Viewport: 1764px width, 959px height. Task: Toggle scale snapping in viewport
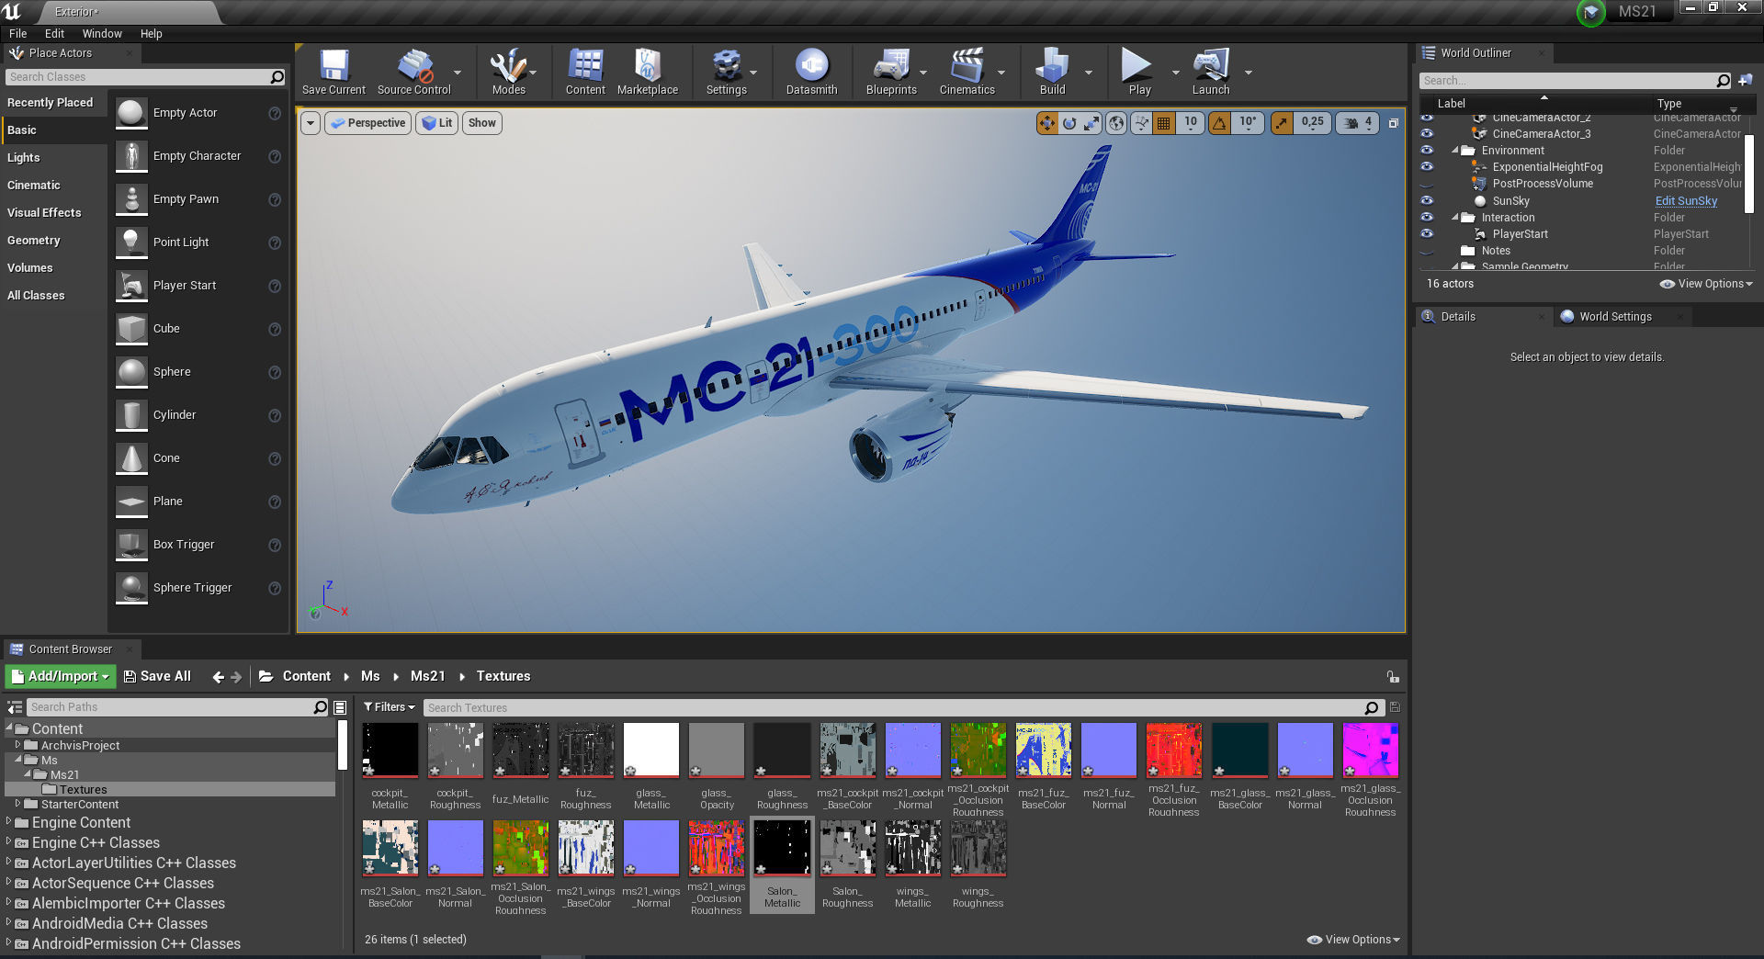pyautogui.click(x=1282, y=123)
